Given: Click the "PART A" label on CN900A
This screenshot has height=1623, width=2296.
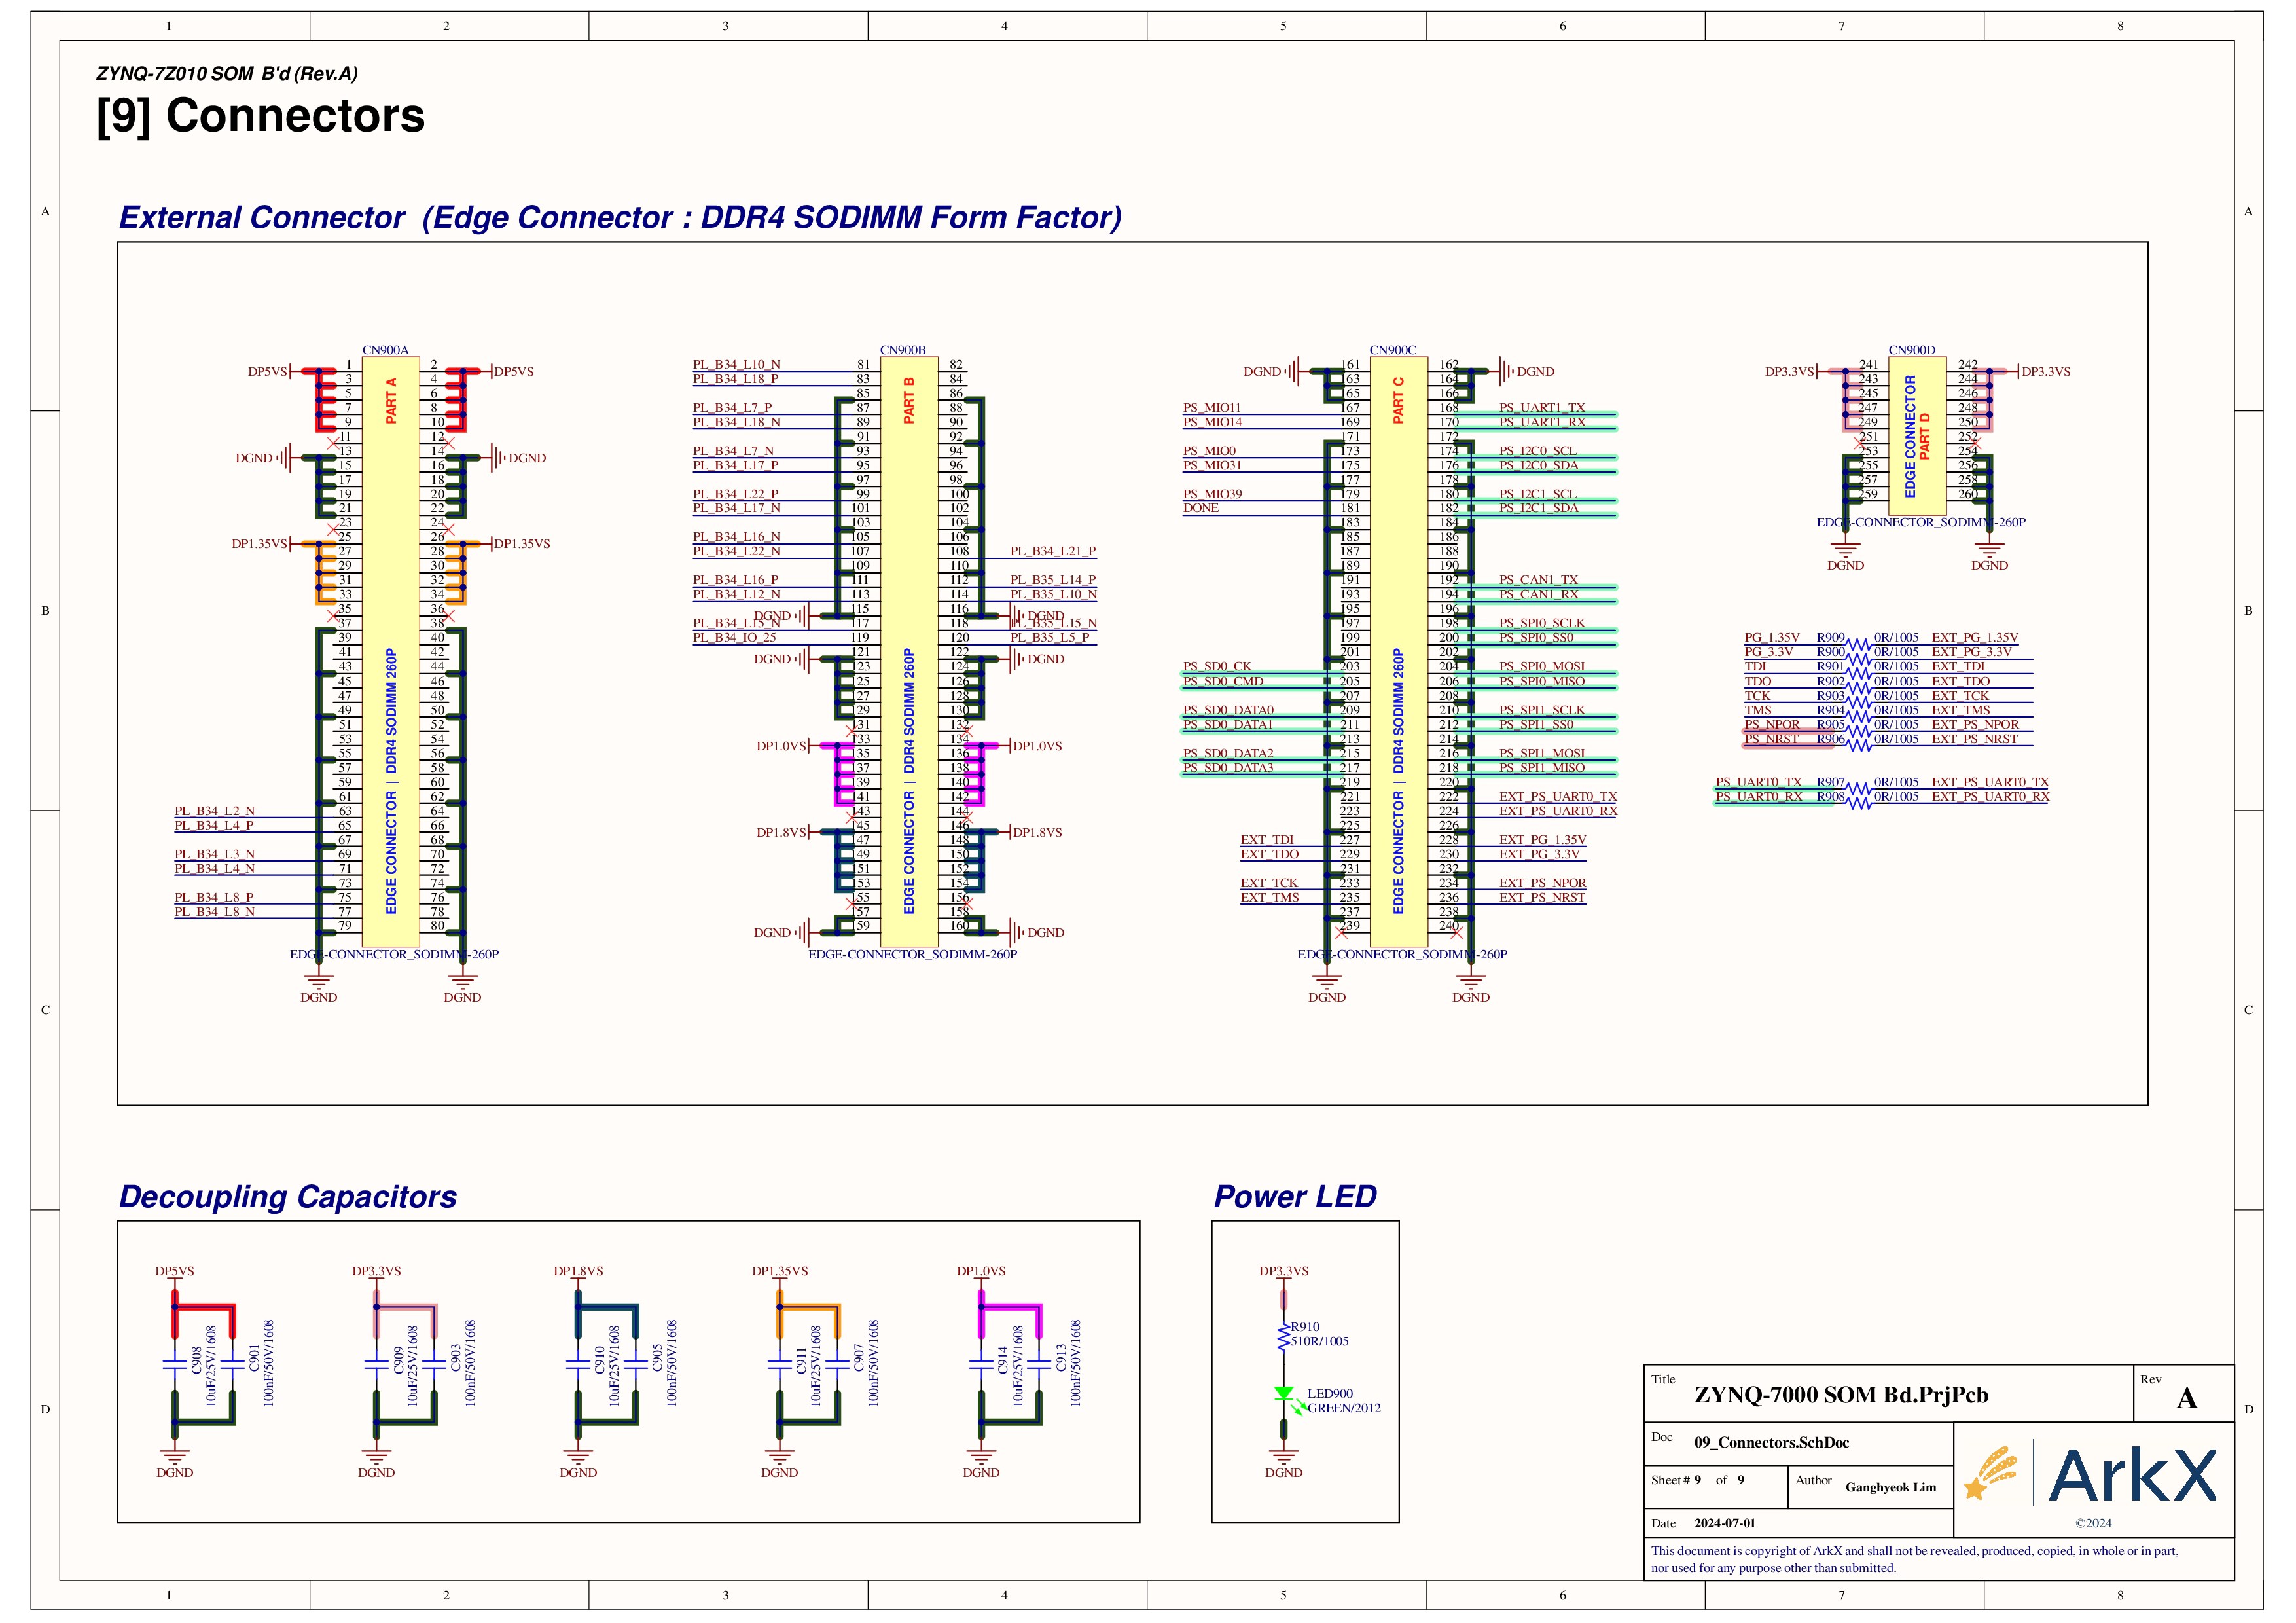Looking at the screenshot, I should point(391,400).
